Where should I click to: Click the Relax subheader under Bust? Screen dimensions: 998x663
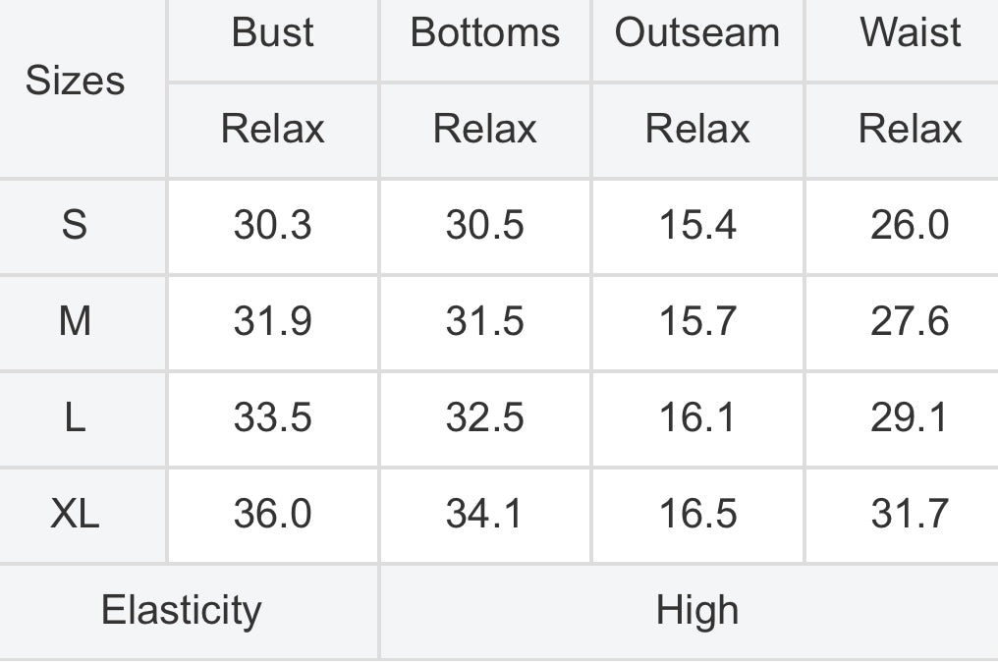click(272, 130)
